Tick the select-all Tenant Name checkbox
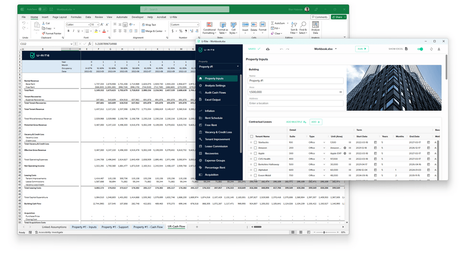This screenshot has width=471, height=253. (251, 137)
